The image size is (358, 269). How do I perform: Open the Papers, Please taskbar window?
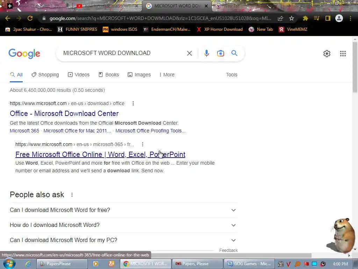(197, 264)
